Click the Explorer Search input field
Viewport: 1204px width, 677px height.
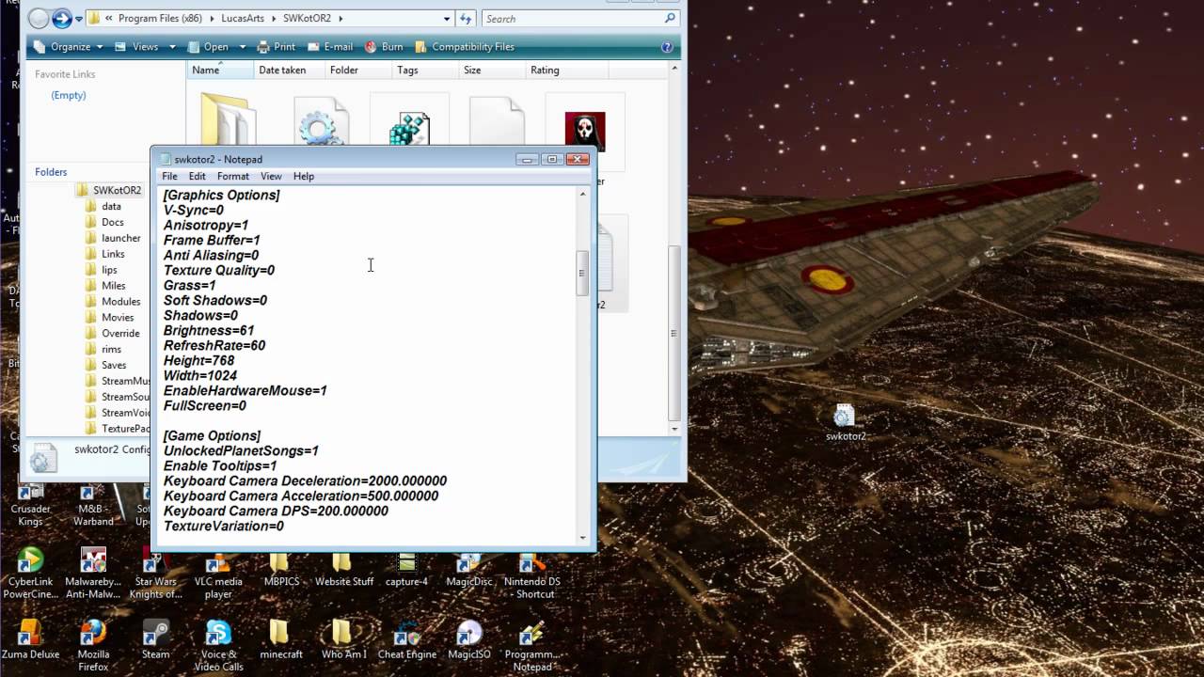point(578,18)
